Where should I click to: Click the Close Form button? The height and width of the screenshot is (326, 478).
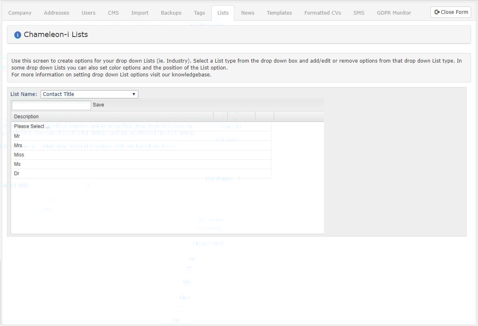(450, 12)
